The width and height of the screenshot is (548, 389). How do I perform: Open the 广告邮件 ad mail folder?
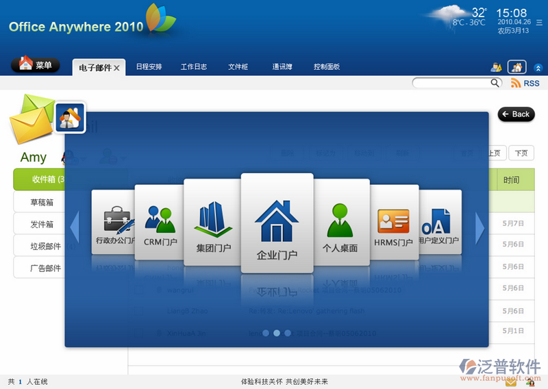(39, 268)
